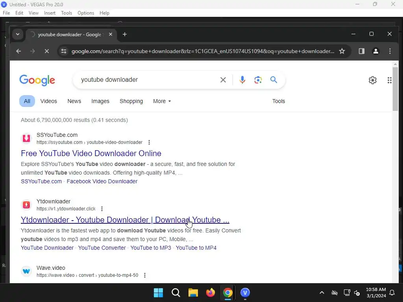Open VEGAS Pro View menu
This screenshot has height=302, width=403.
pyautogui.click(x=33, y=13)
